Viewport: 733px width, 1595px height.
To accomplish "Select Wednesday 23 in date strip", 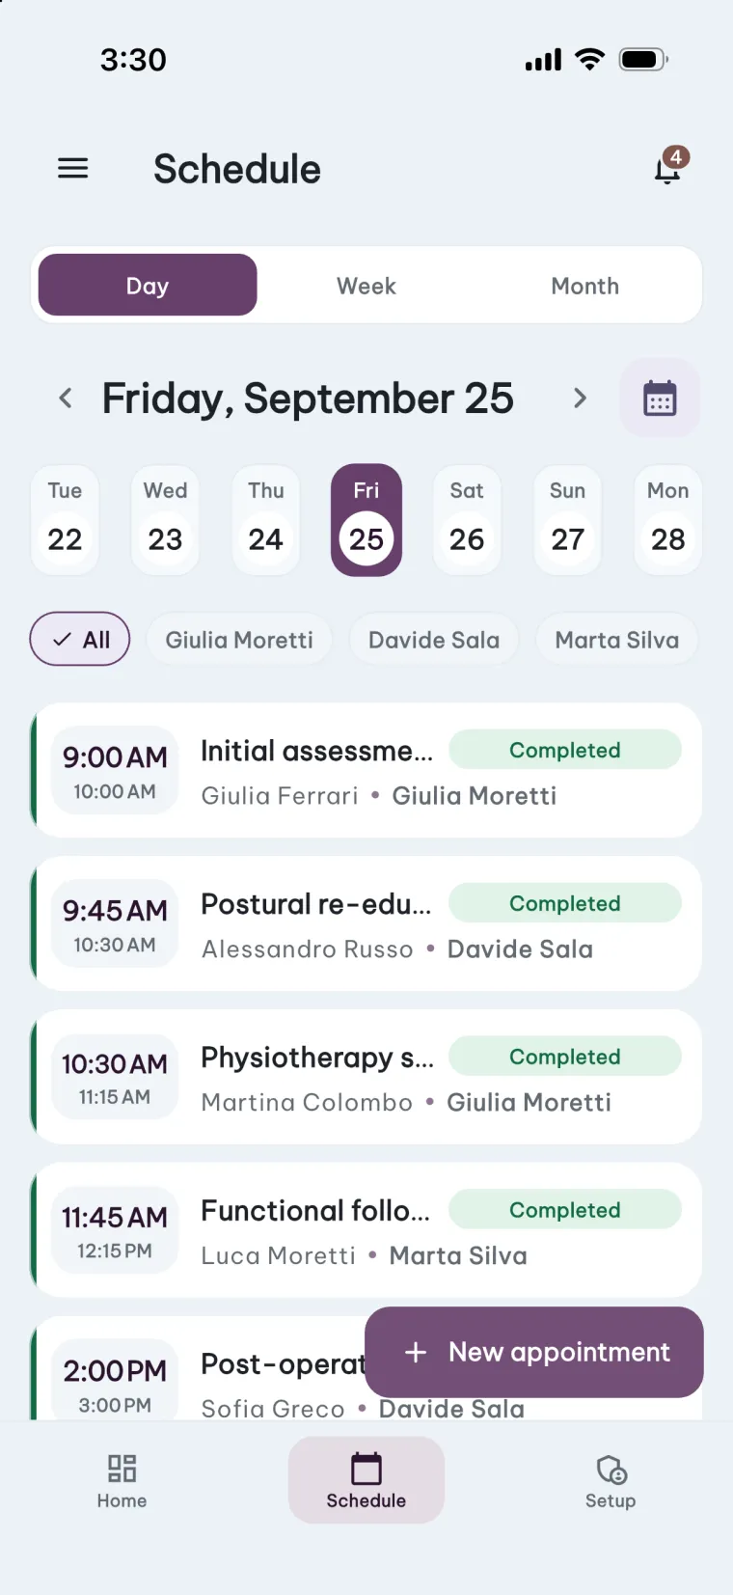I will pyautogui.click(x=166, y=520).
